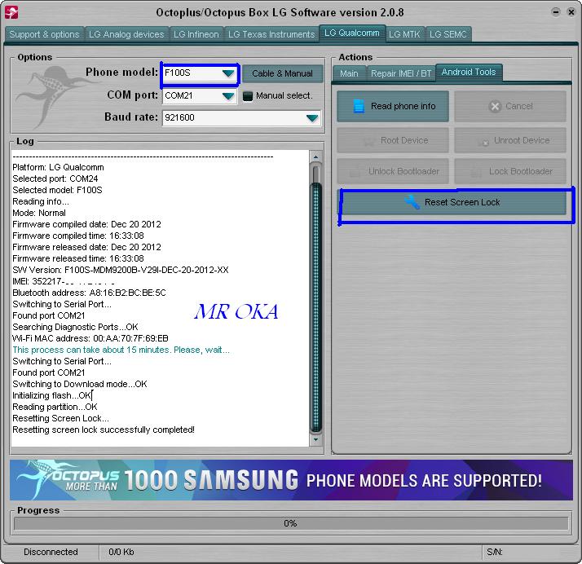The image size is (582, 564).
Task: Expand the COM port dropdown
Action: [228, 96]
